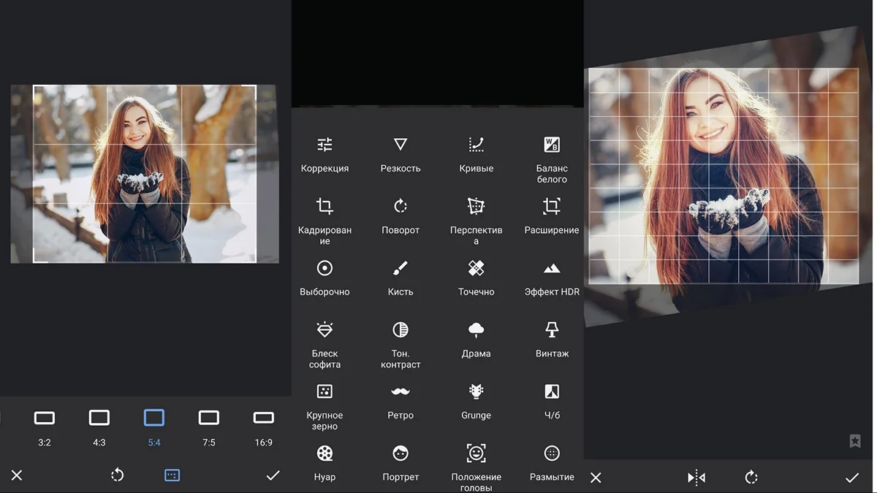Viewport: 877px width, 493px height.
Task: Set crop ratio to 16:9
Action: click(264, 428)
